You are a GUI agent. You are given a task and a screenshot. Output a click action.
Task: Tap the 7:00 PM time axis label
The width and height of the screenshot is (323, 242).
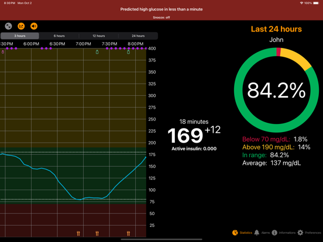point(83,44)
